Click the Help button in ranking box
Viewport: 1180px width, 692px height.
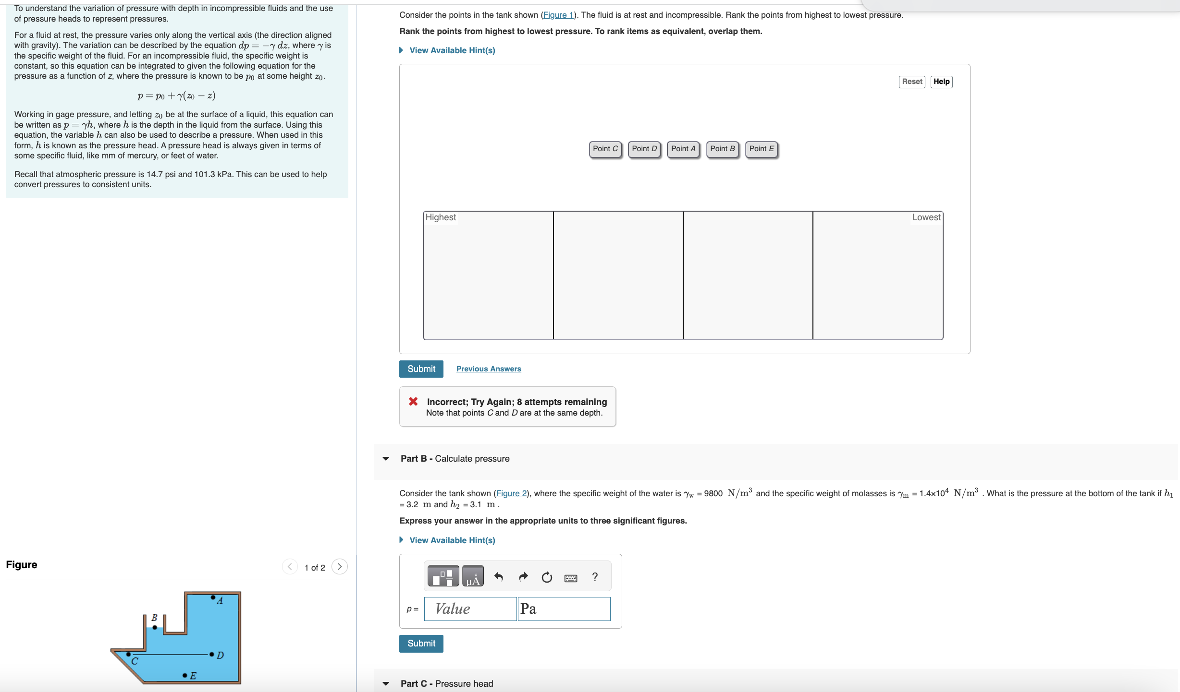(x=942, y=82)
